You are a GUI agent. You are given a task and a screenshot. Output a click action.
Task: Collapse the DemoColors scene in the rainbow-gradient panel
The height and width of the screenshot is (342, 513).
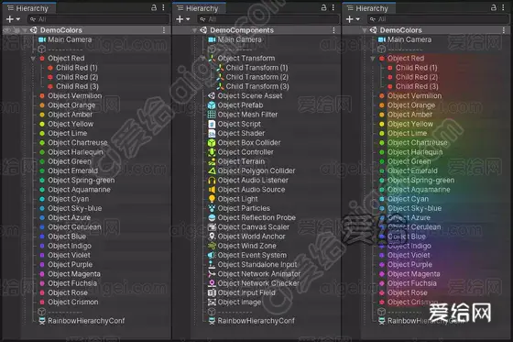coord(365,30)
